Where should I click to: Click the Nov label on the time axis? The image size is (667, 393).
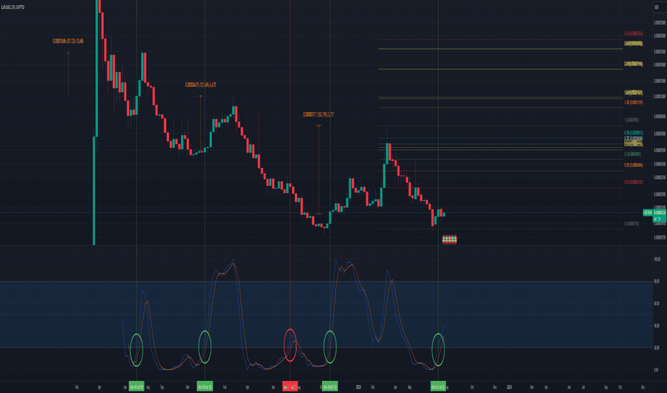pyautogui.click(x=188, y=387)
